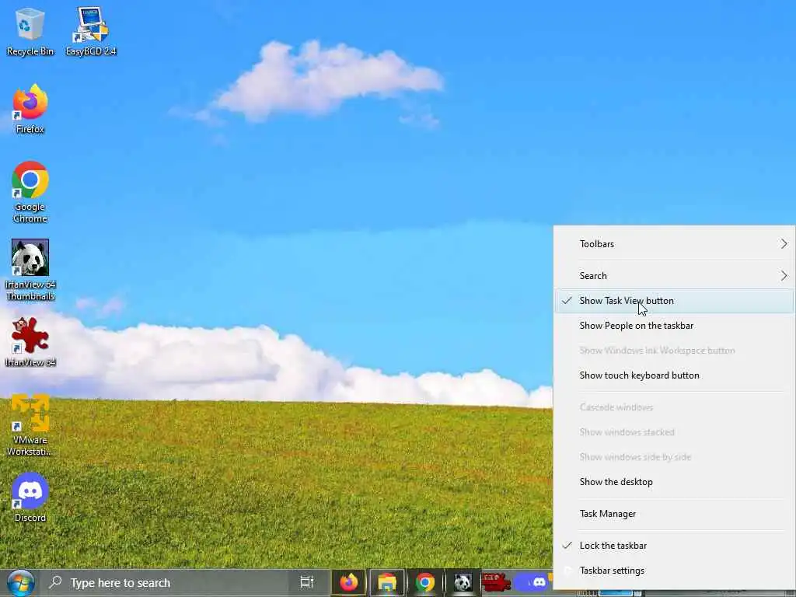Enable Show touch keyboard button
The width and height of the screenshot is (796, 597).
[x=674, y=375]
